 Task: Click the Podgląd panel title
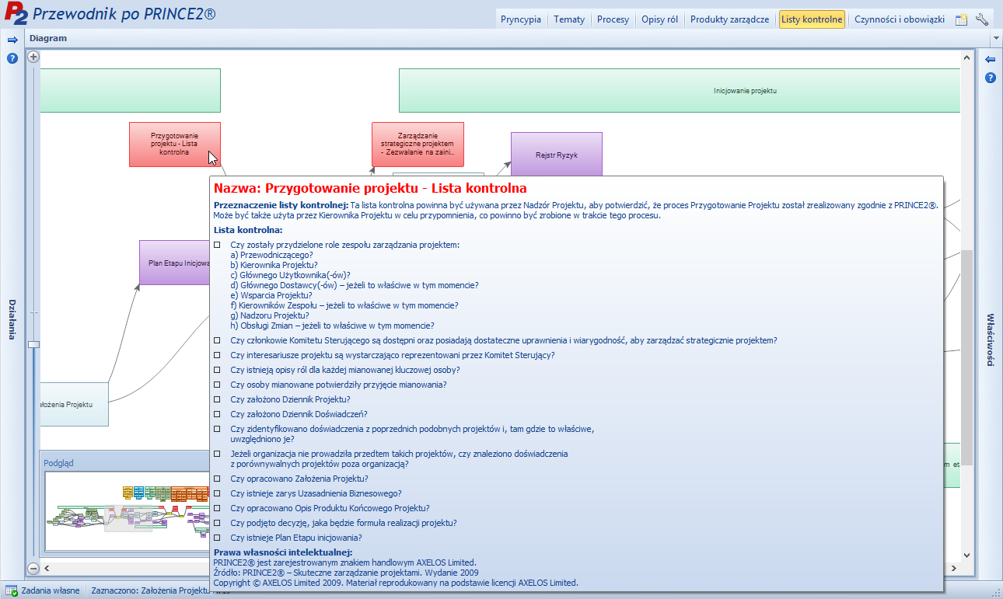pos(58,462)
